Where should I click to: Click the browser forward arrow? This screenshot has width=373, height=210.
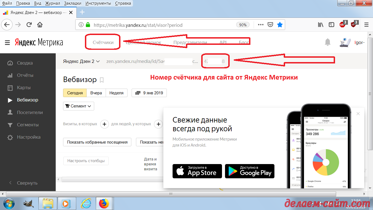(x=18, y=25)
